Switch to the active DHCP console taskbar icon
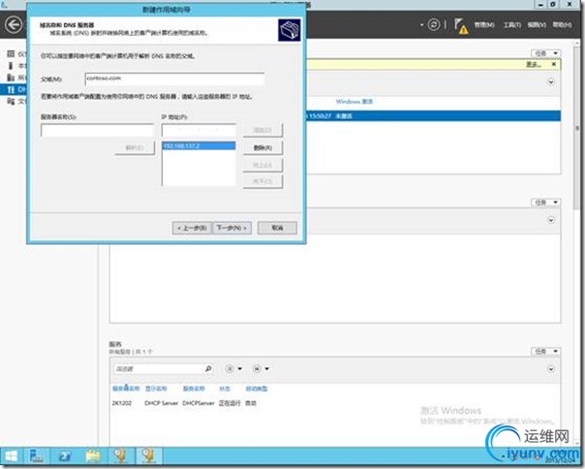Screen dimensions: 585x469 point(149,456)
